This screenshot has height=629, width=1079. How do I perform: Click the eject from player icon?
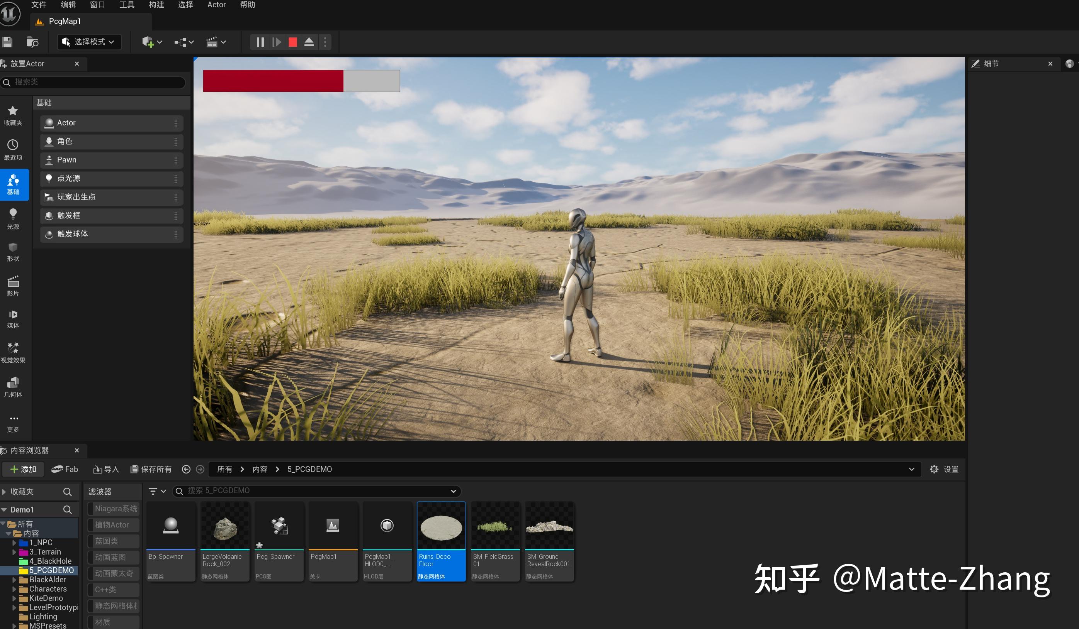pos(309,42)
